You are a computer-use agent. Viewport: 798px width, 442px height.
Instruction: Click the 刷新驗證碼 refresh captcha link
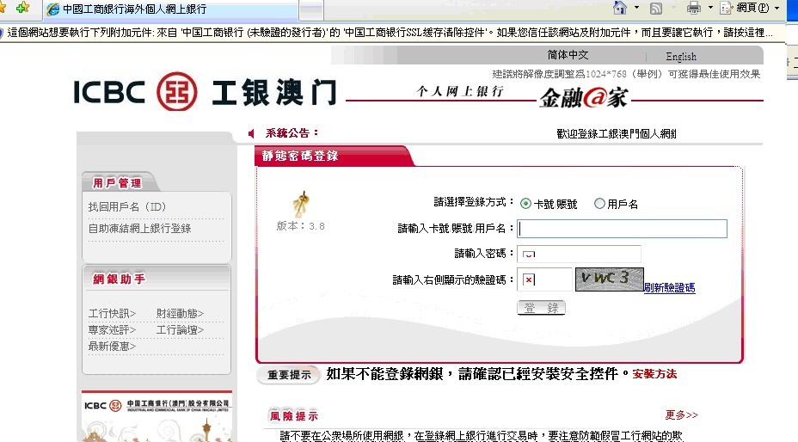[669, 288]
